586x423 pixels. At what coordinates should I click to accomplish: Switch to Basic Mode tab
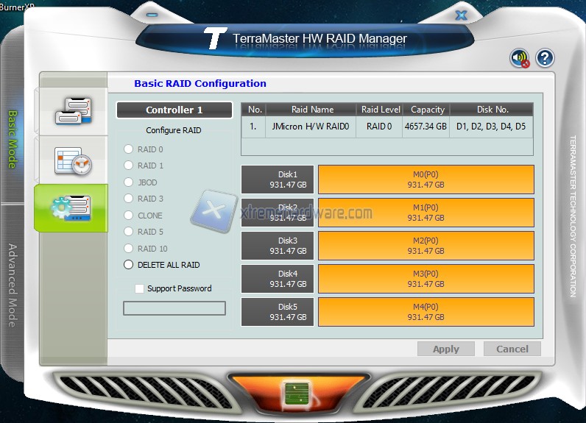coord(13,140)
